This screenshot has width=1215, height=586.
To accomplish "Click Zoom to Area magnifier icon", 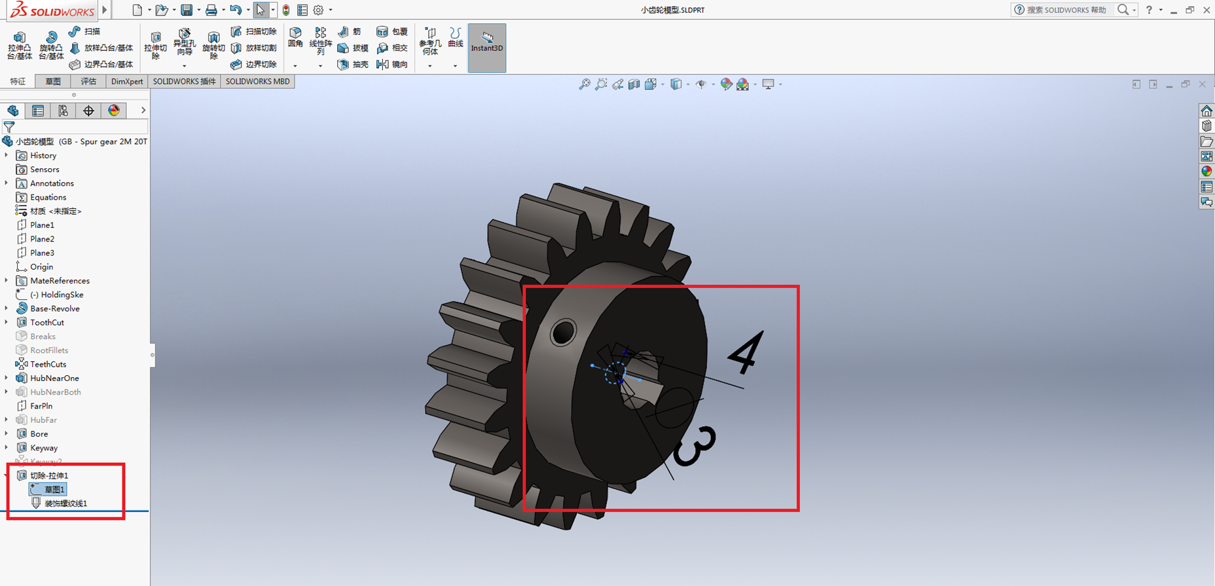I will (601, 84).
